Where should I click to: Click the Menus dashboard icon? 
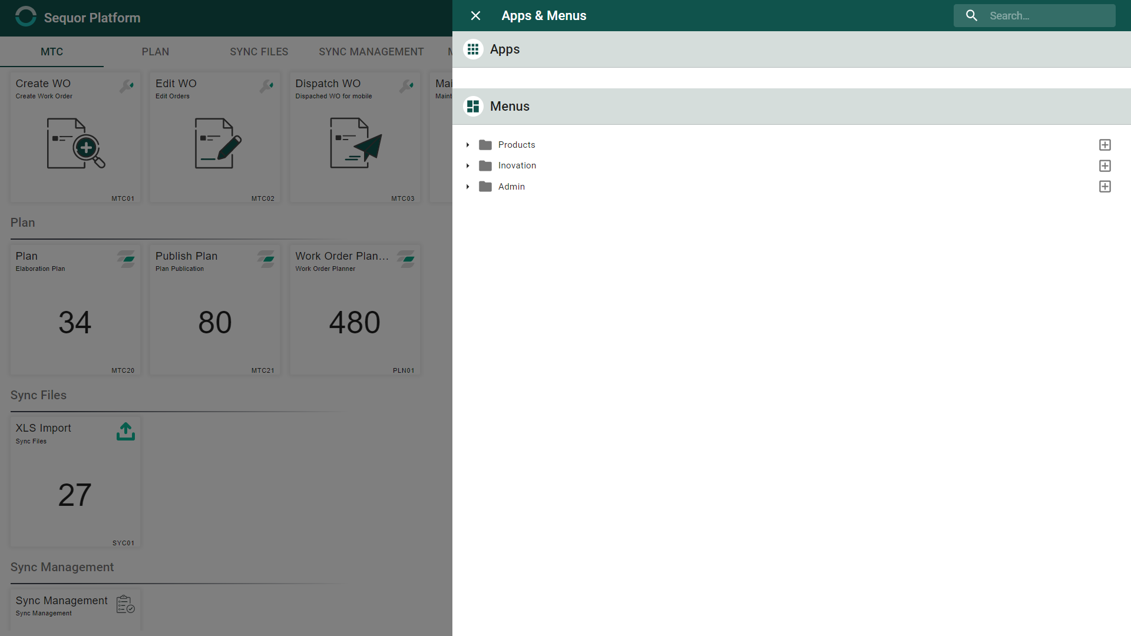pyautogui.click(x=473, y=107)
